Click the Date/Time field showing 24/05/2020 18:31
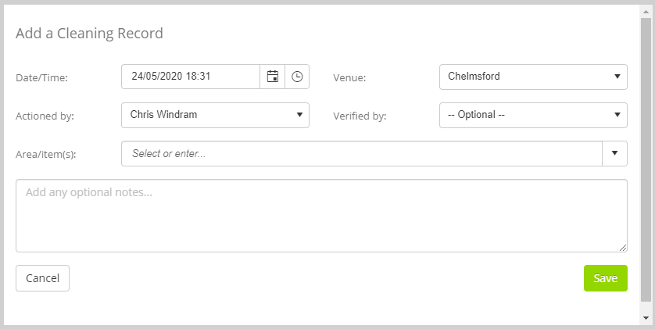Viewport: 655px width, 329px height. [191, 77]
